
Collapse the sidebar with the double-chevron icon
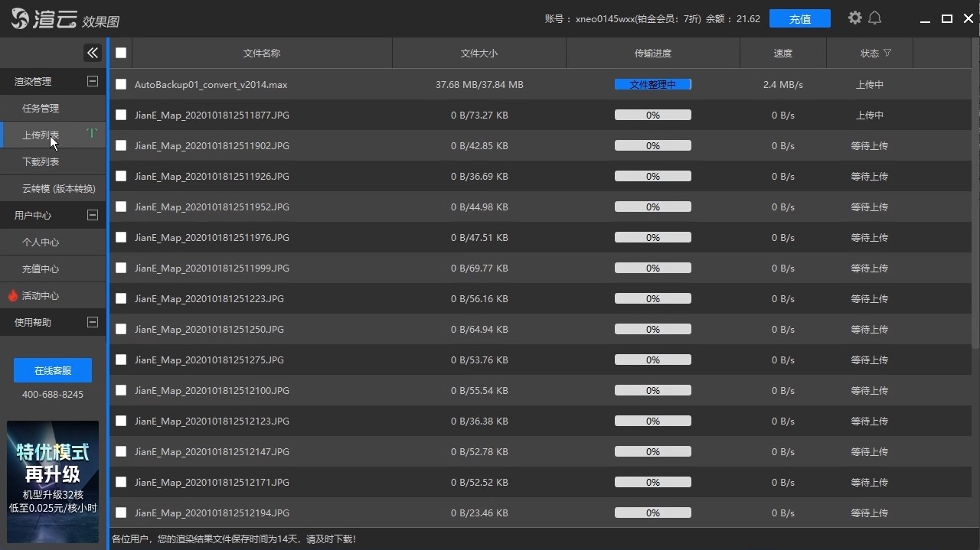click(x=93, y=53)
